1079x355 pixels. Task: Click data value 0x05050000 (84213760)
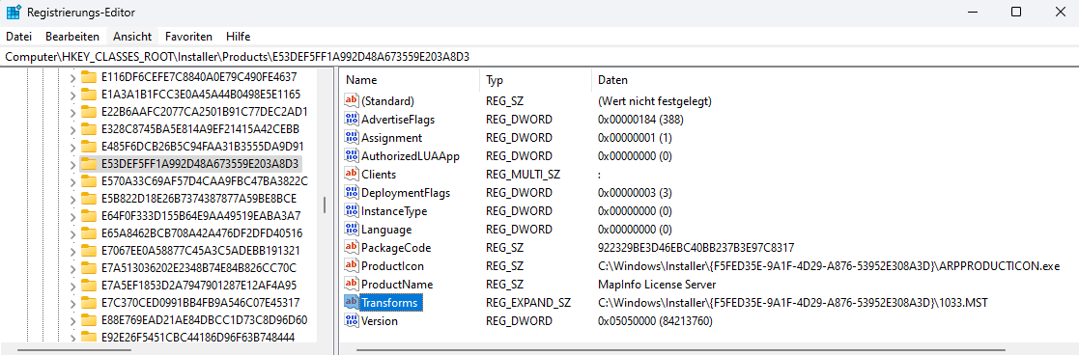click(655, 320)
